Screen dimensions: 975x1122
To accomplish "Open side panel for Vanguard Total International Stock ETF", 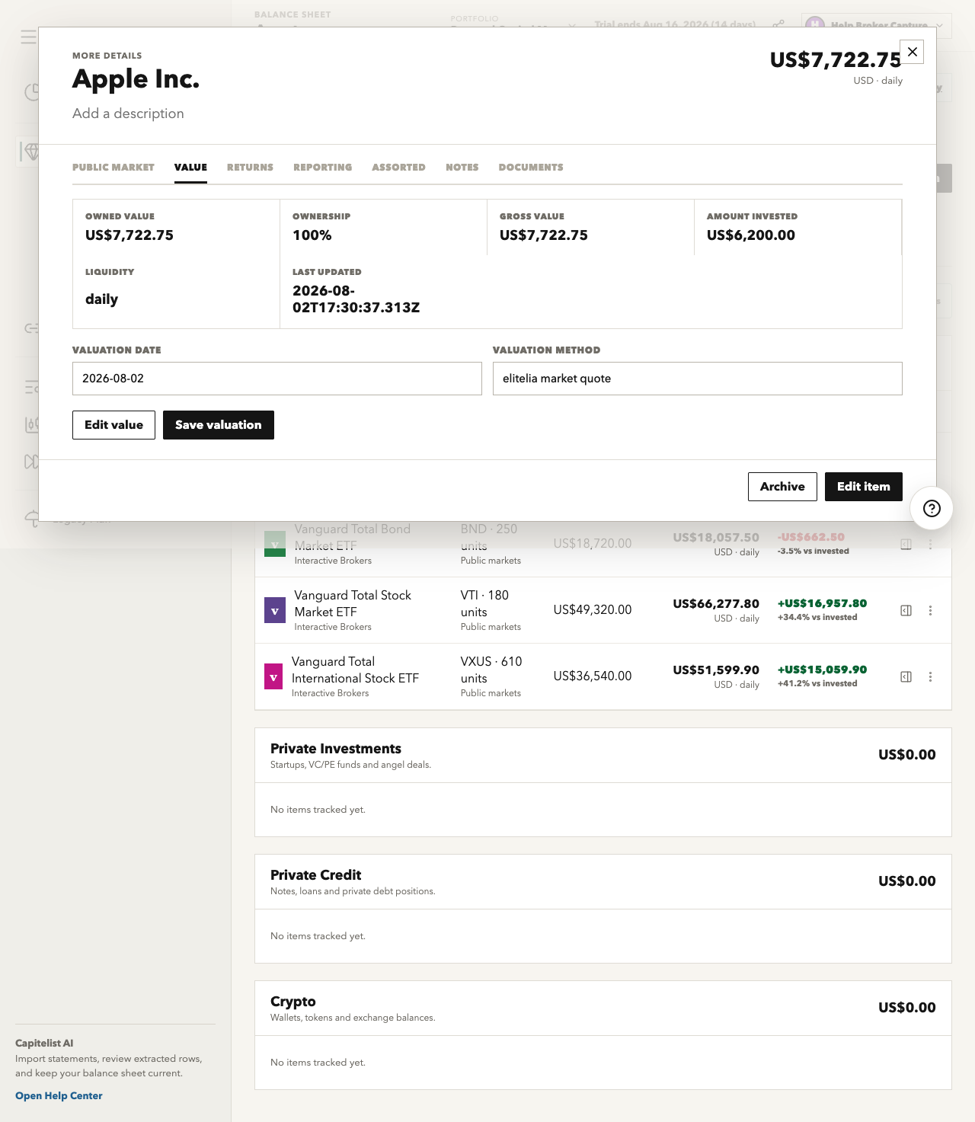I will pyautogui.click(x=906, y=676).
